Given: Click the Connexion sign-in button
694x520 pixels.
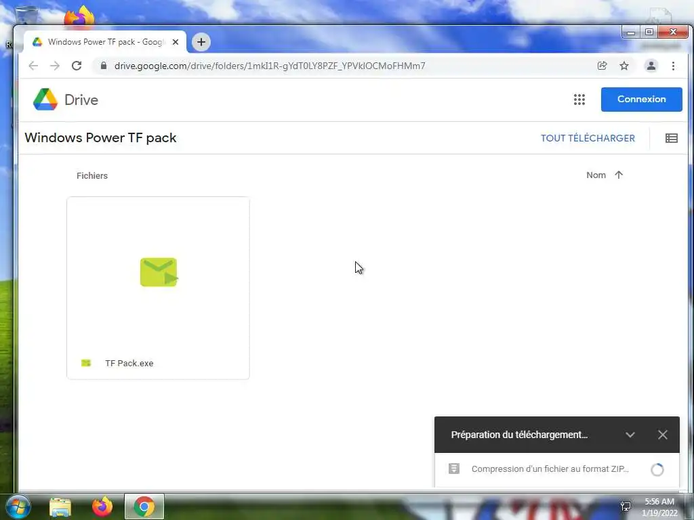Looking at the screenshot, I should (x=641, y=100).
